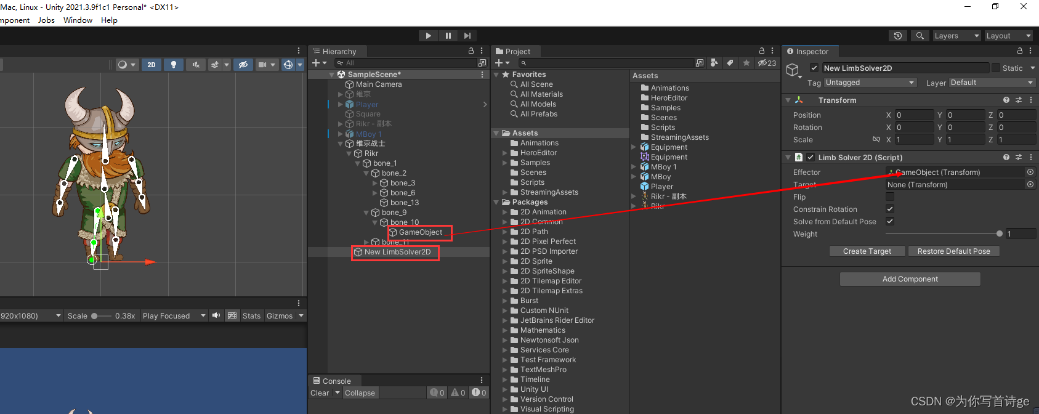
Task: Open the Jobs menu
Action: 46,20
